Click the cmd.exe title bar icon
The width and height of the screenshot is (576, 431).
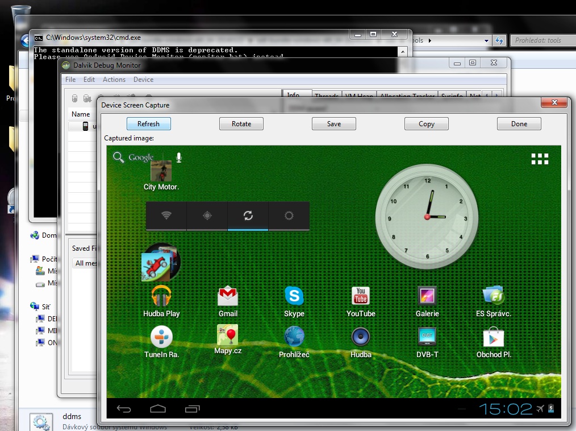38,38
